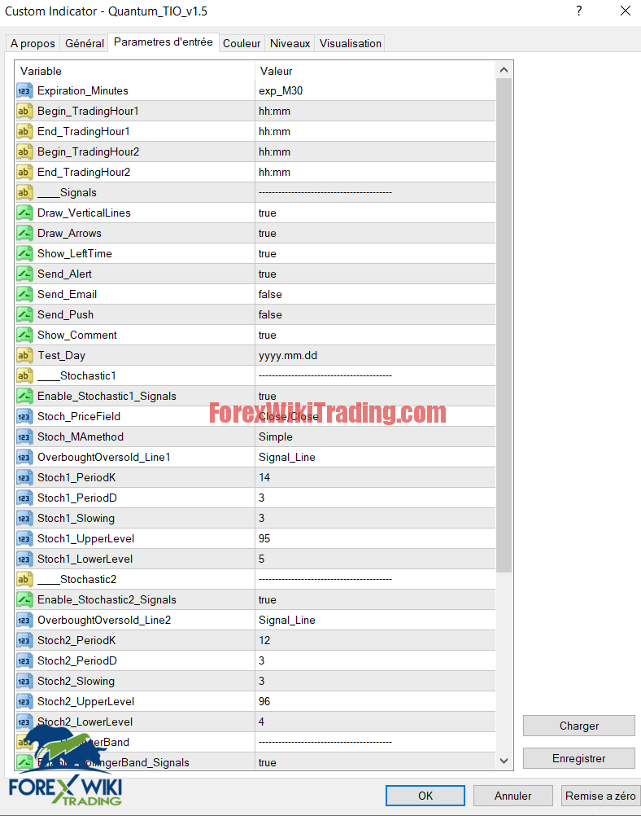This screenshot has height=816, width=641.
Task: Save inputs with the Enregistrer button
Action: [x=578, y=758]
